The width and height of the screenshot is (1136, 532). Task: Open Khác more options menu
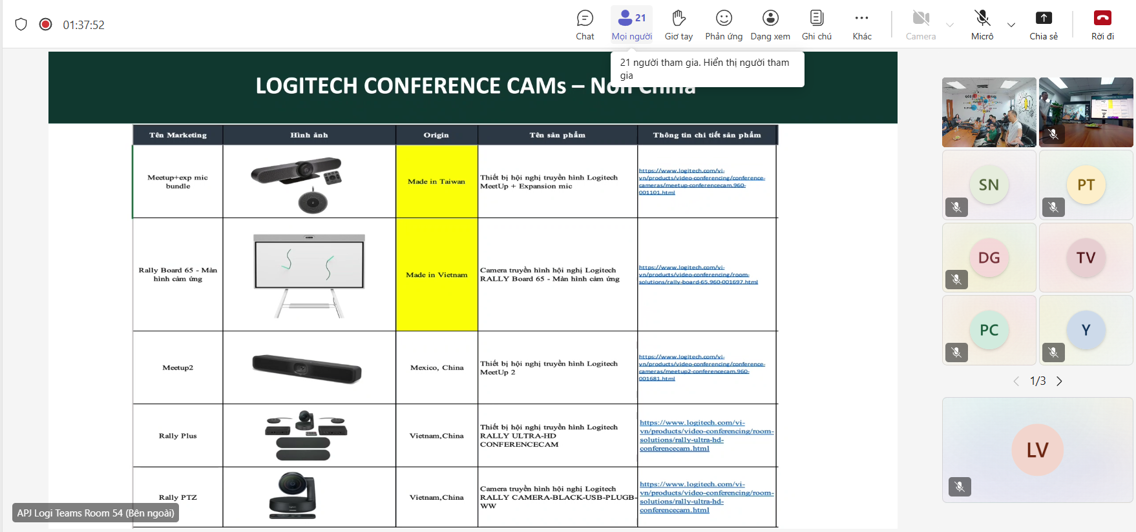click(x=861, y=25)
